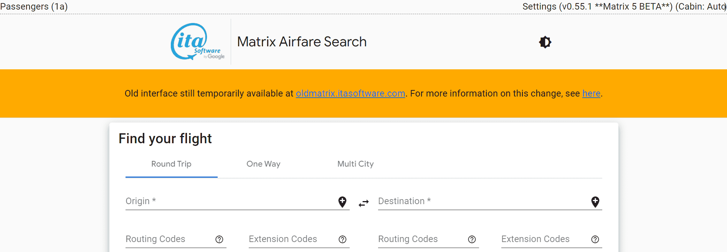The width and height of the screenshot is (727, 252).
Task: Switch to the Multi City tab
Action: click(355, 164)
